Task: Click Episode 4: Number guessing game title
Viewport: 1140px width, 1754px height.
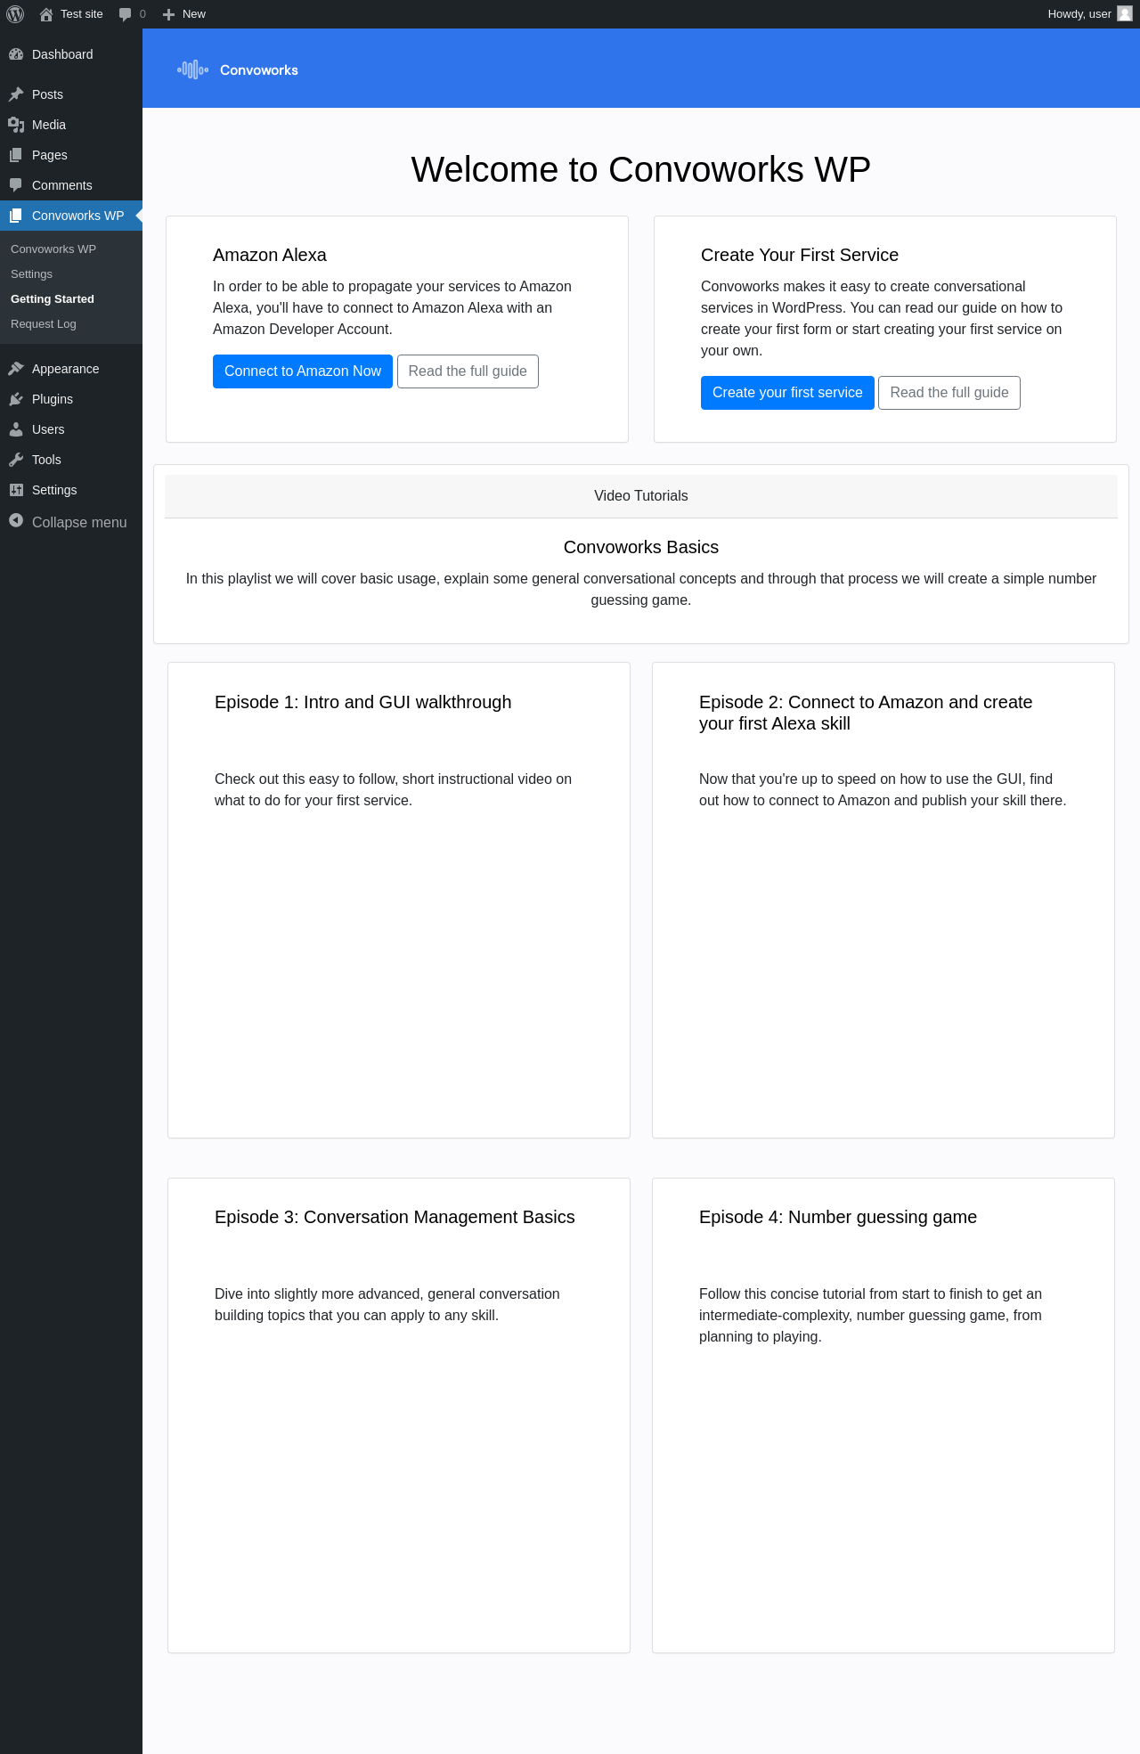Action: [838, 1217]
